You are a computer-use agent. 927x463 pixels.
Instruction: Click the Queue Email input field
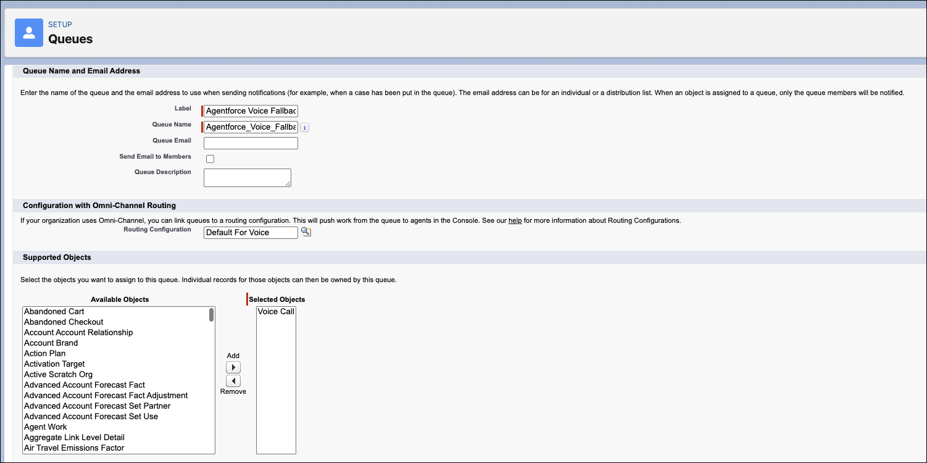pos(251,143)
